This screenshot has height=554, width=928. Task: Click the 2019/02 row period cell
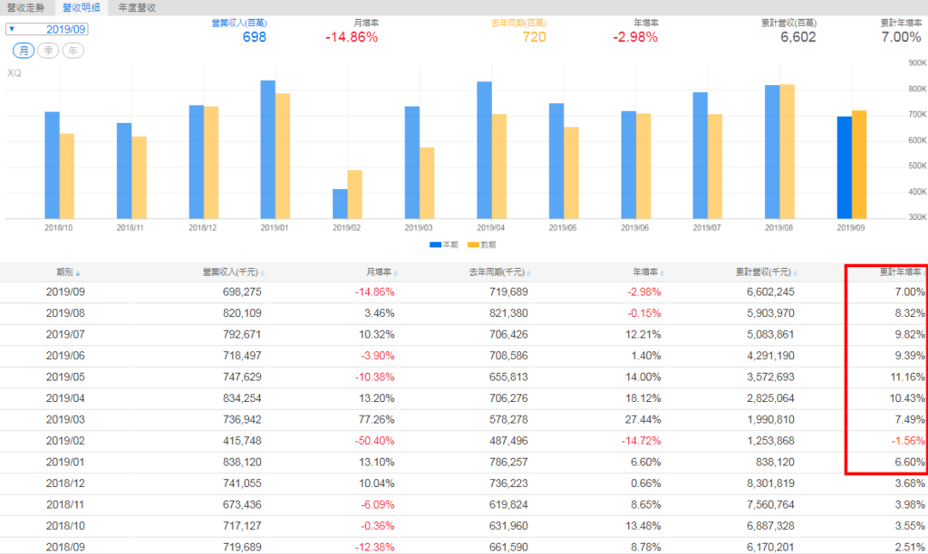[x=65, y=441]
